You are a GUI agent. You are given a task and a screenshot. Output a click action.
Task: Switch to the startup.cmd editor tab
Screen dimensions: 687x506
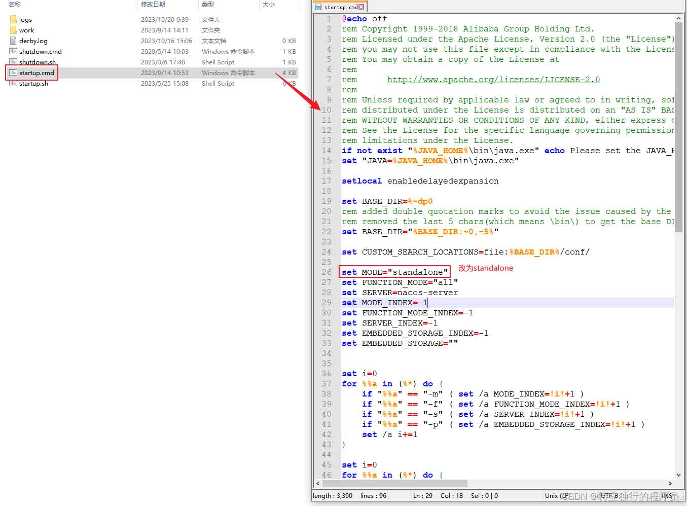(339, 7)
